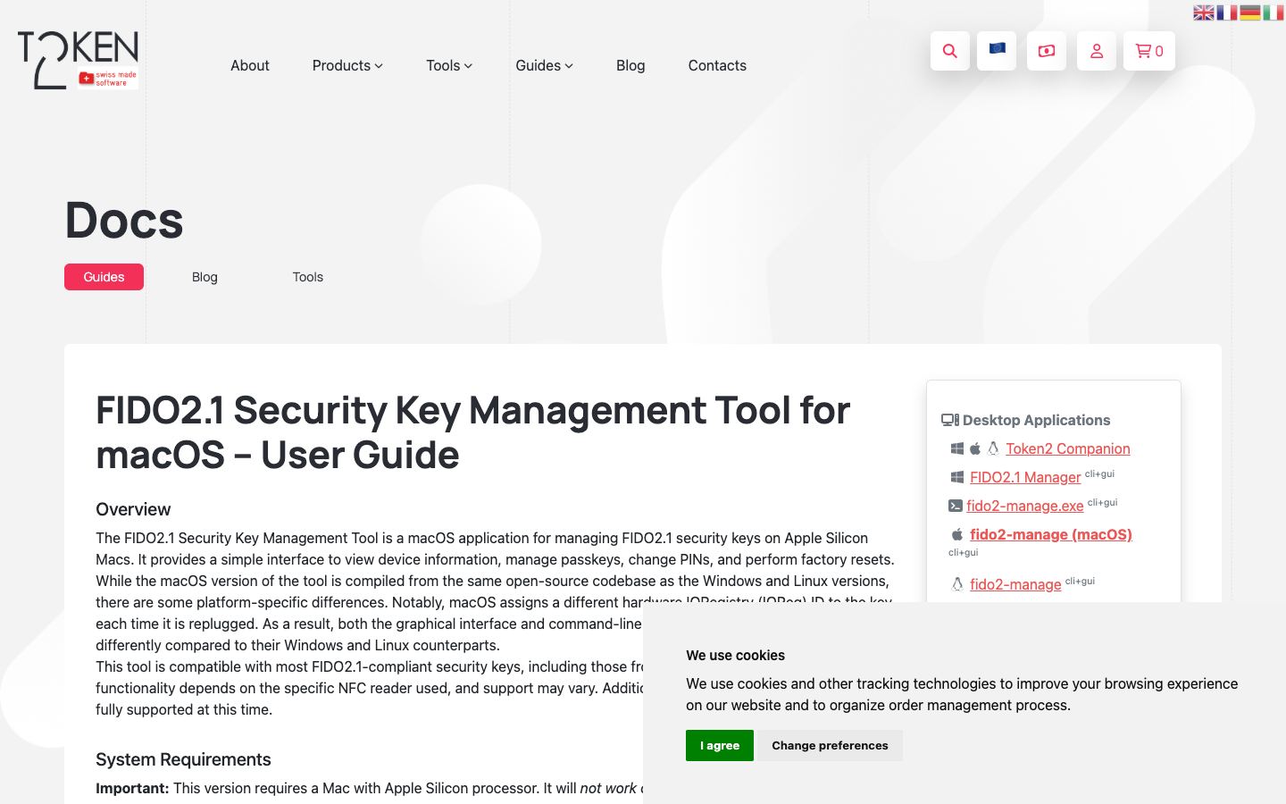This screenshot has width=1286, height=804.
Task: Select the Tools tab under Docs
Action: pos(307,277)
